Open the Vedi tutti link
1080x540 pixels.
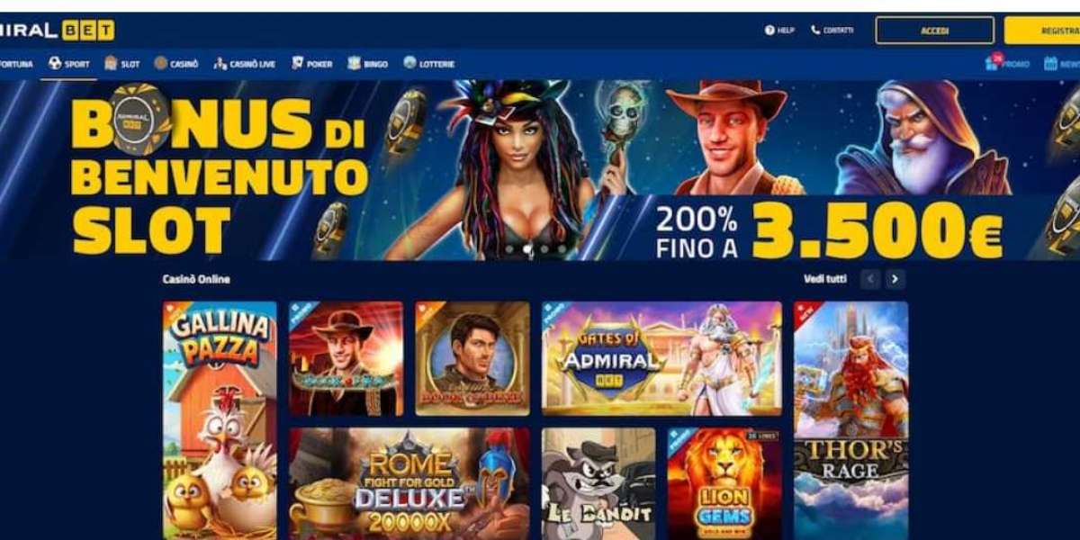coord(824,279)
